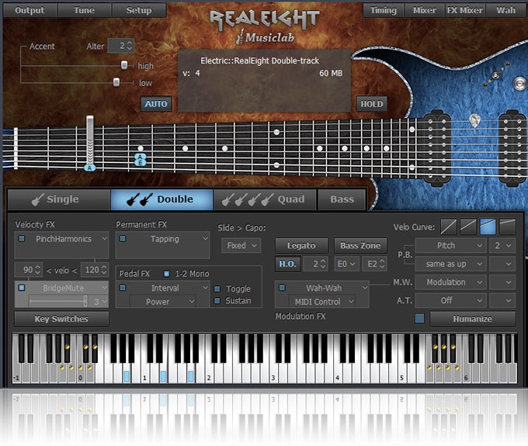Adjust the Accent high slider handle
This screenshot has height=446, width=528.
pyautogui.click(x=123, y=66)
